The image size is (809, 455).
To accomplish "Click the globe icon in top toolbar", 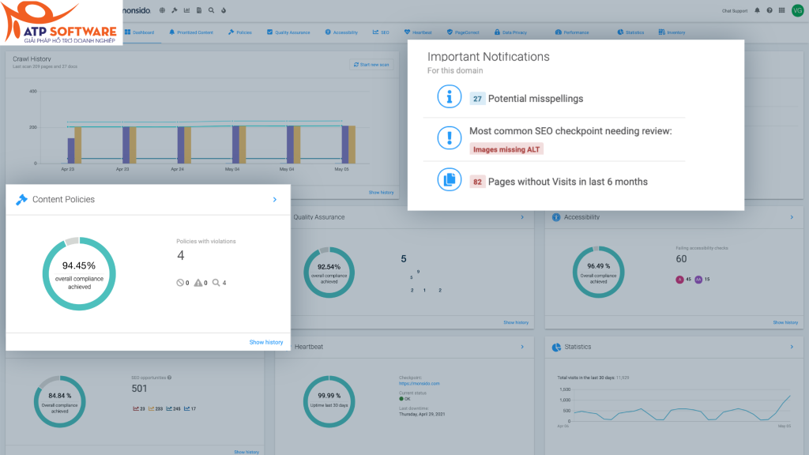I will click(x=162, y=10).
